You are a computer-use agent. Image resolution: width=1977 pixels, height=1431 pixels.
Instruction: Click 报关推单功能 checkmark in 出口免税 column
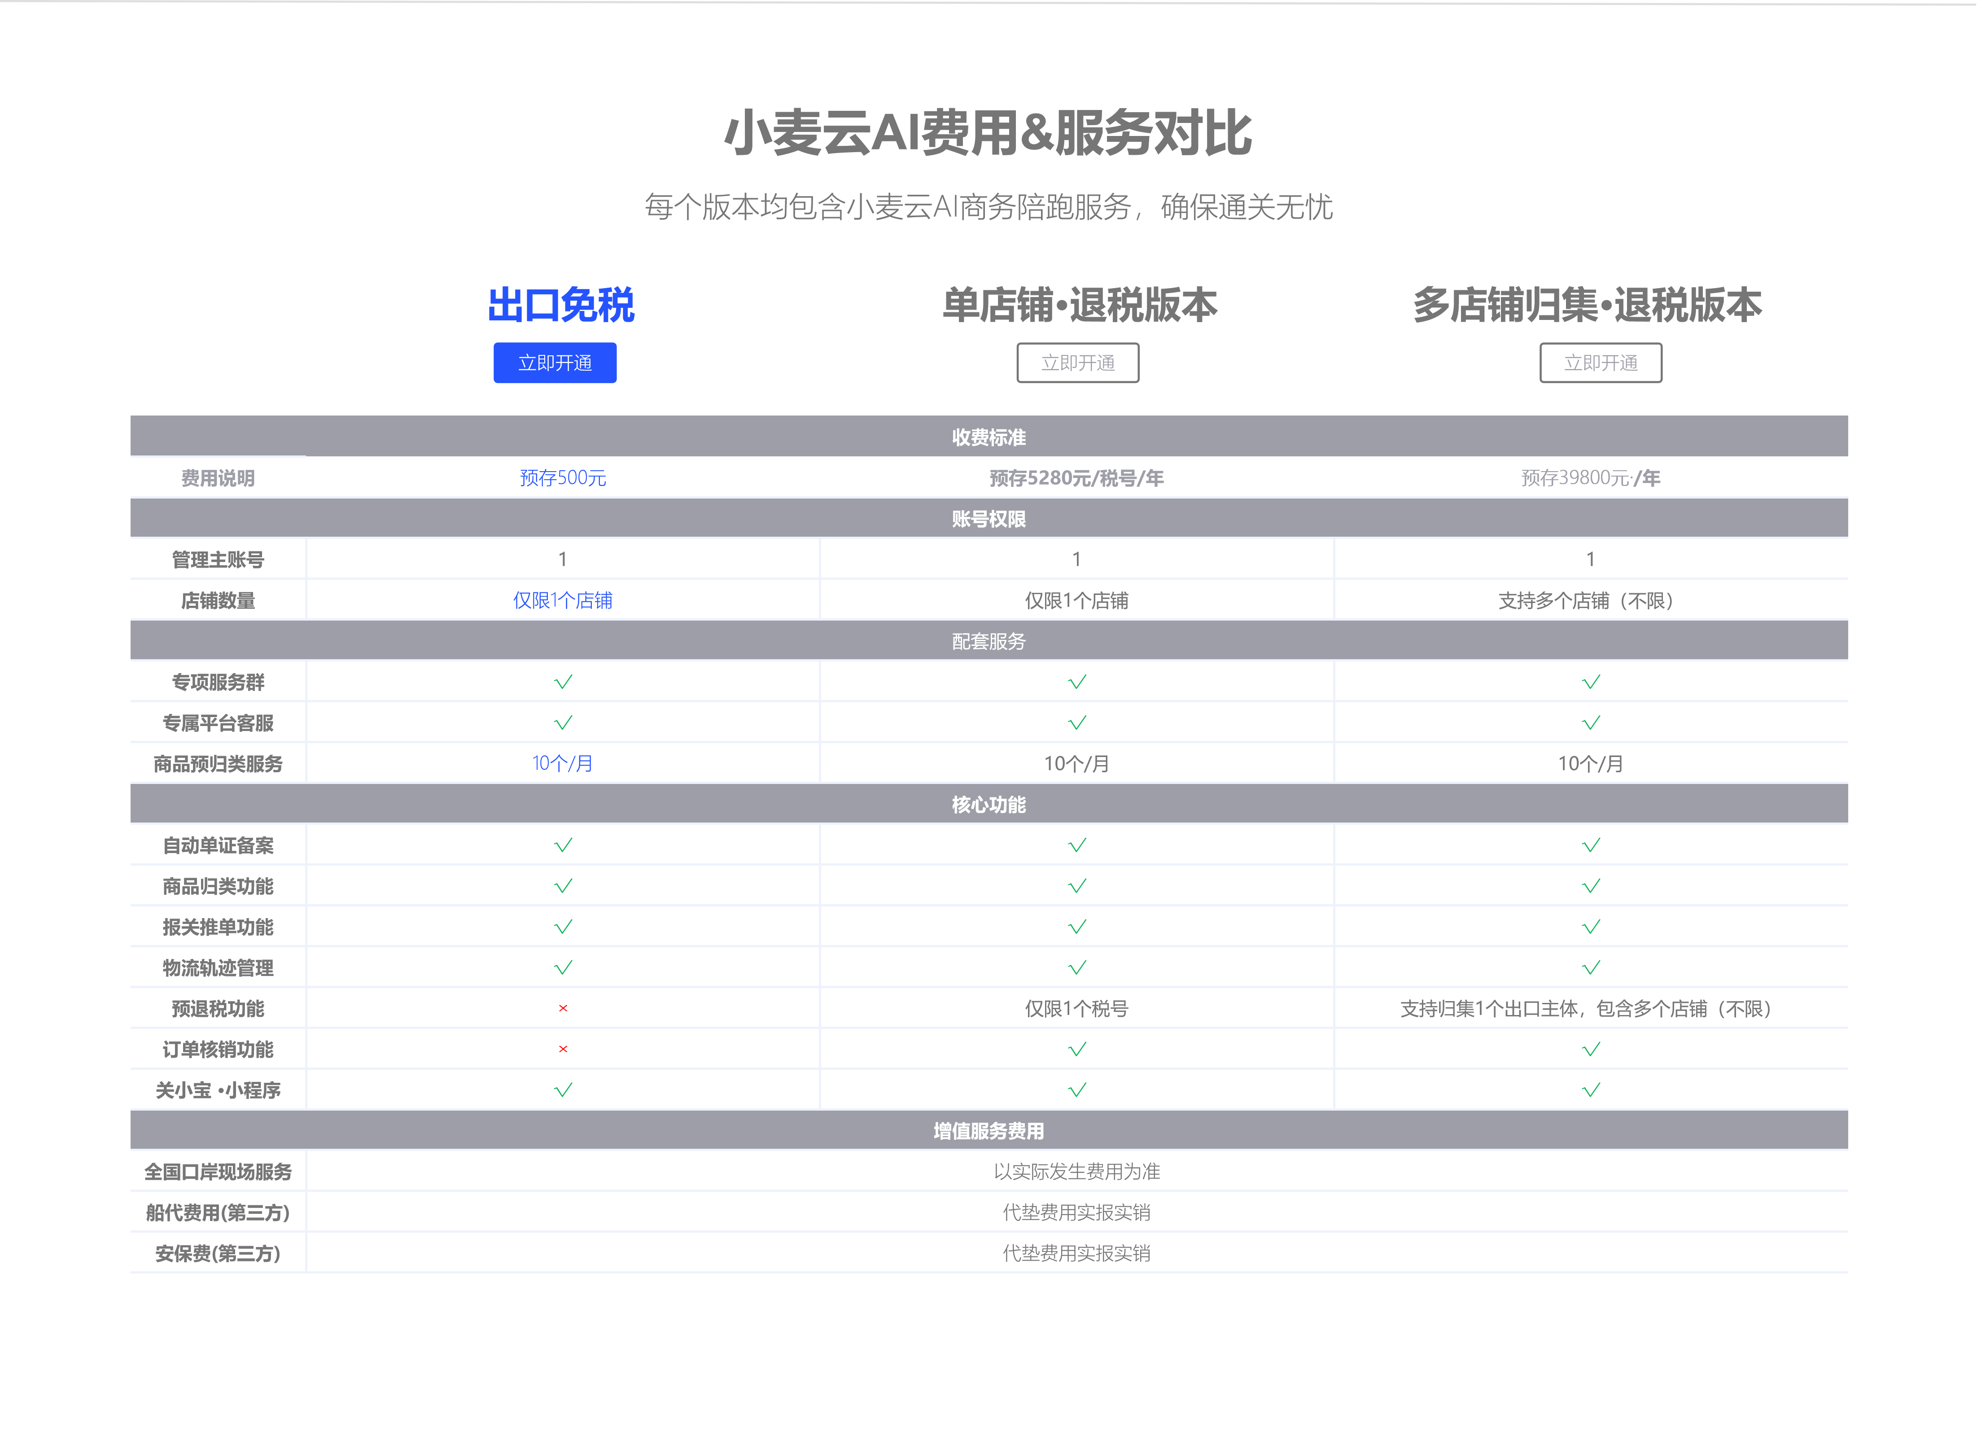[563, 926]
